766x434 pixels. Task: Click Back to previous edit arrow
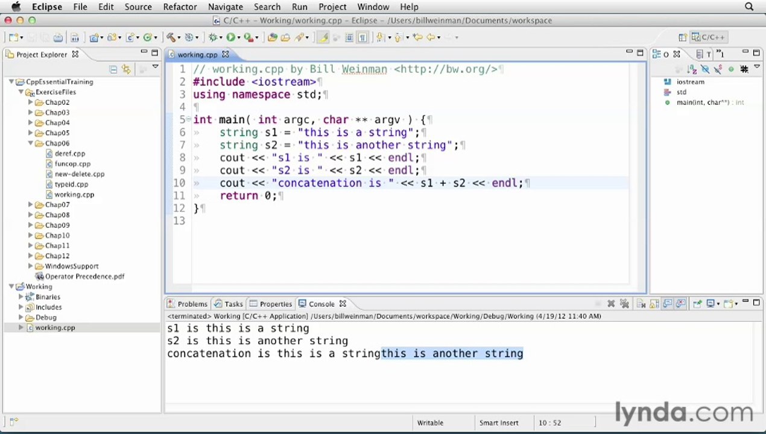[x=417, y=37]
